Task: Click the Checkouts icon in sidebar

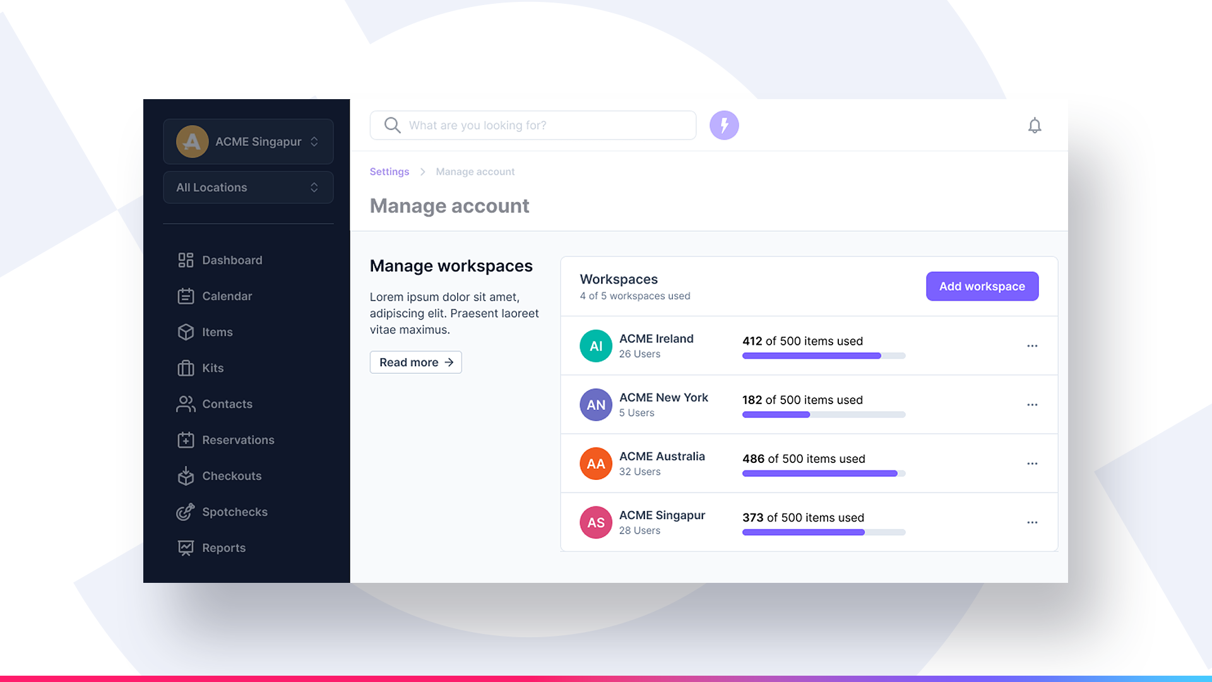Action: click(184, 476)
